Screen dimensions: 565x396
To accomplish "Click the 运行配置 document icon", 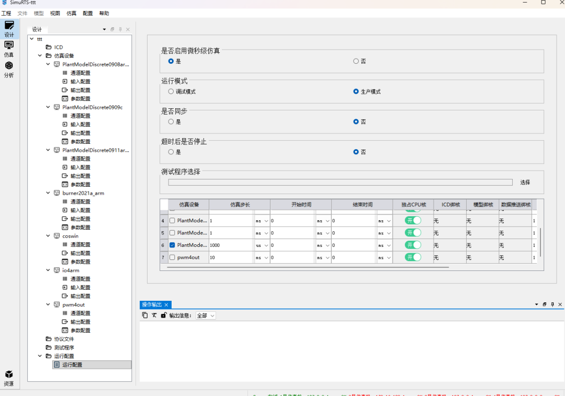I will [56, 365].
